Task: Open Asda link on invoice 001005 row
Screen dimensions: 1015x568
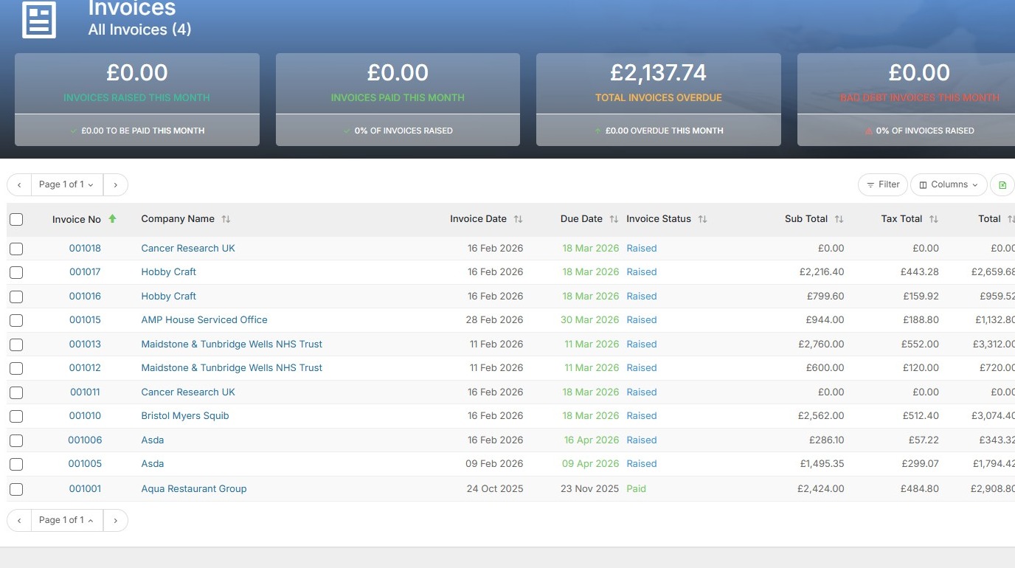Action: 153,464
